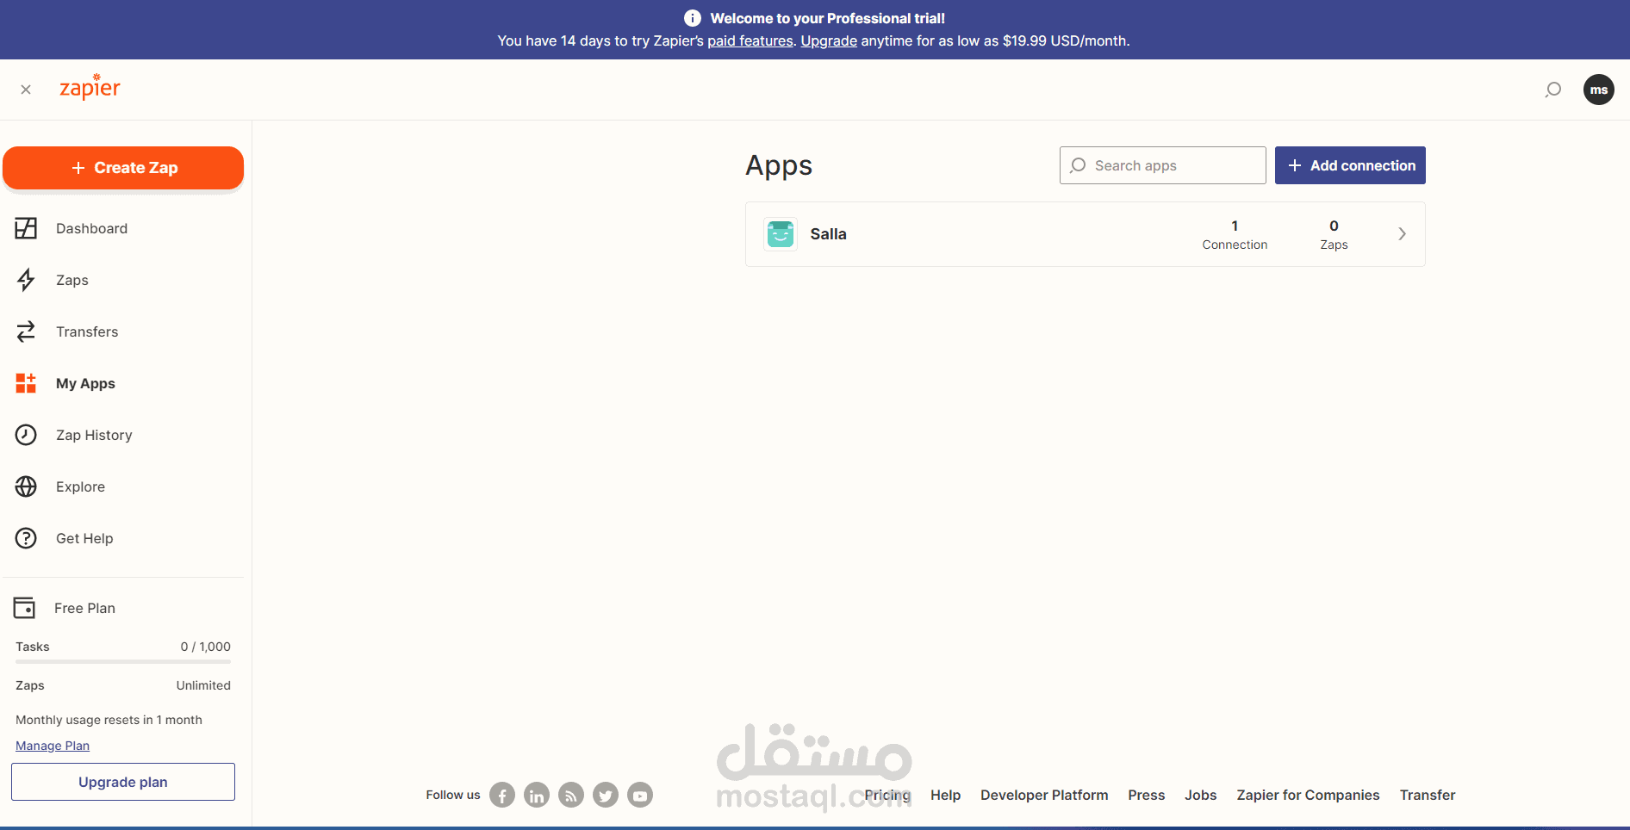Viewport: 1630px width, 830px height.
Task: Click the Upgrade link in trial banner
Action: pos(829,40)
